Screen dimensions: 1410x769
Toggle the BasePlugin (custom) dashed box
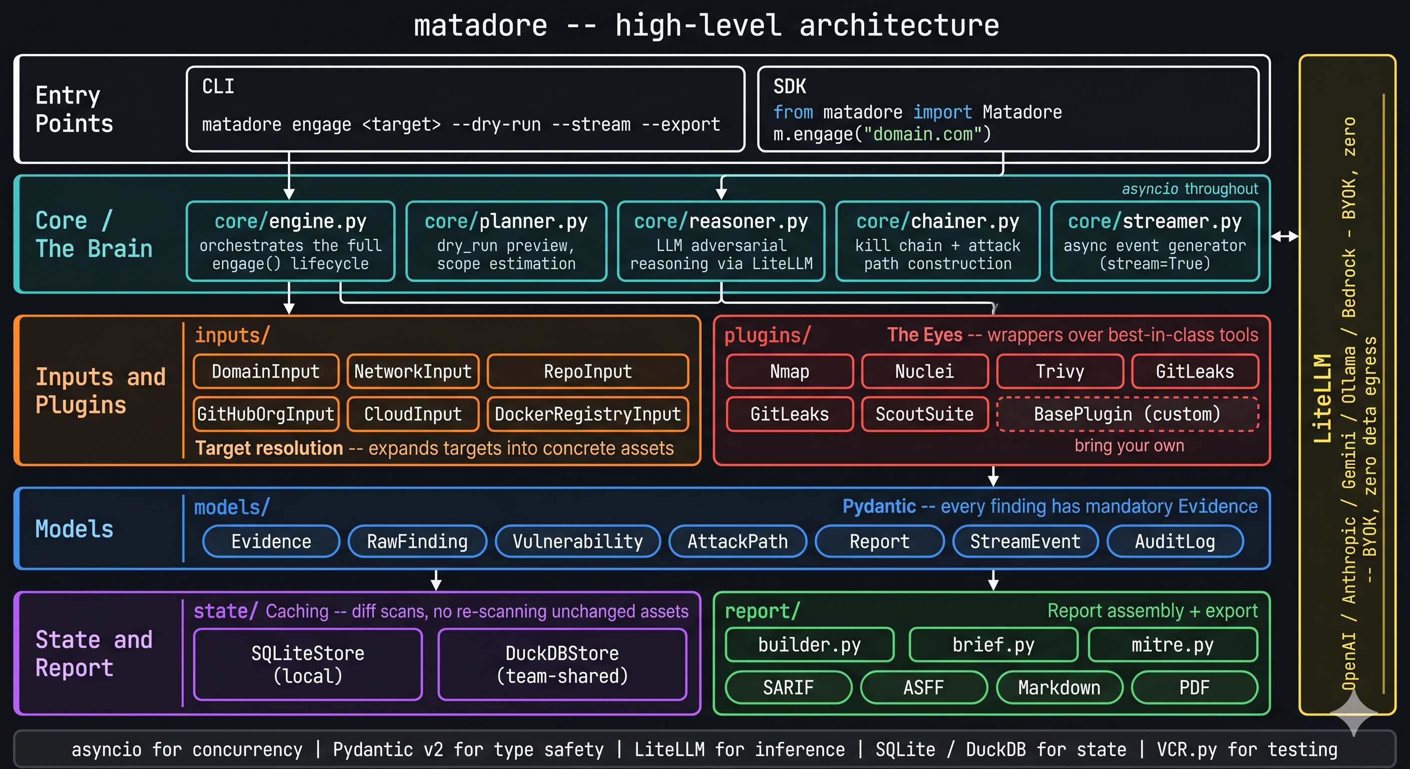point(1128,415)
